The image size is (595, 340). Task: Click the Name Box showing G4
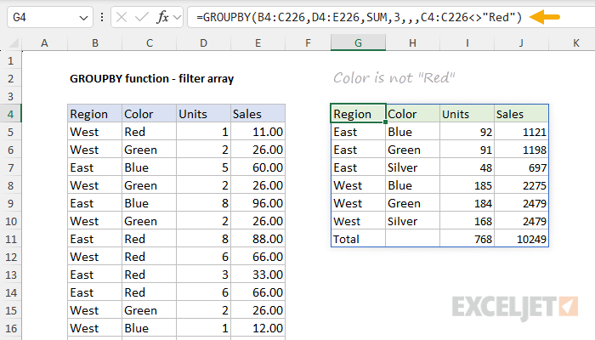(x=49, y=17)
